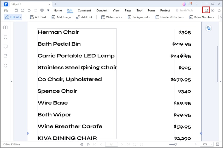Switch to the View tab
Image resolution: width=223 pixels, height=148 pixels.
coord(116,10)
